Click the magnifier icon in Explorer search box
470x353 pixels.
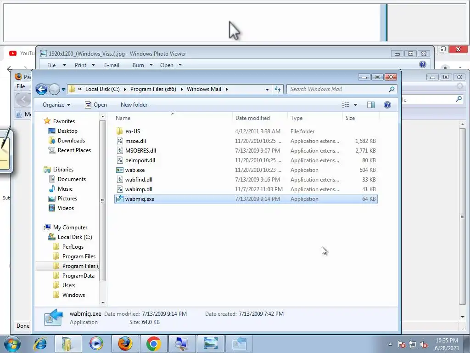(392, 89)
